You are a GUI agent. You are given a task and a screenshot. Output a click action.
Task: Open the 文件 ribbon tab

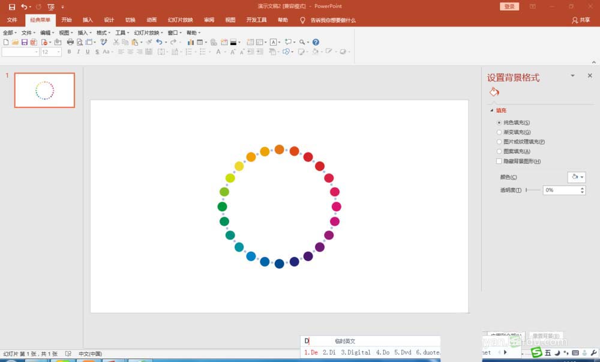click(x=12, y=20)
